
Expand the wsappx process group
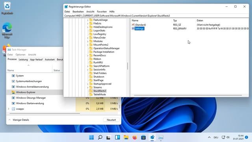[9, 109]
